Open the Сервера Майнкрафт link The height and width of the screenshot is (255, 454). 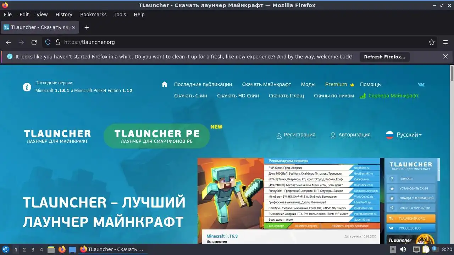(393, 96)
